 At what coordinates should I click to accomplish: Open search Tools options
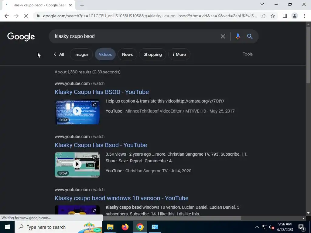click(248, 54)
